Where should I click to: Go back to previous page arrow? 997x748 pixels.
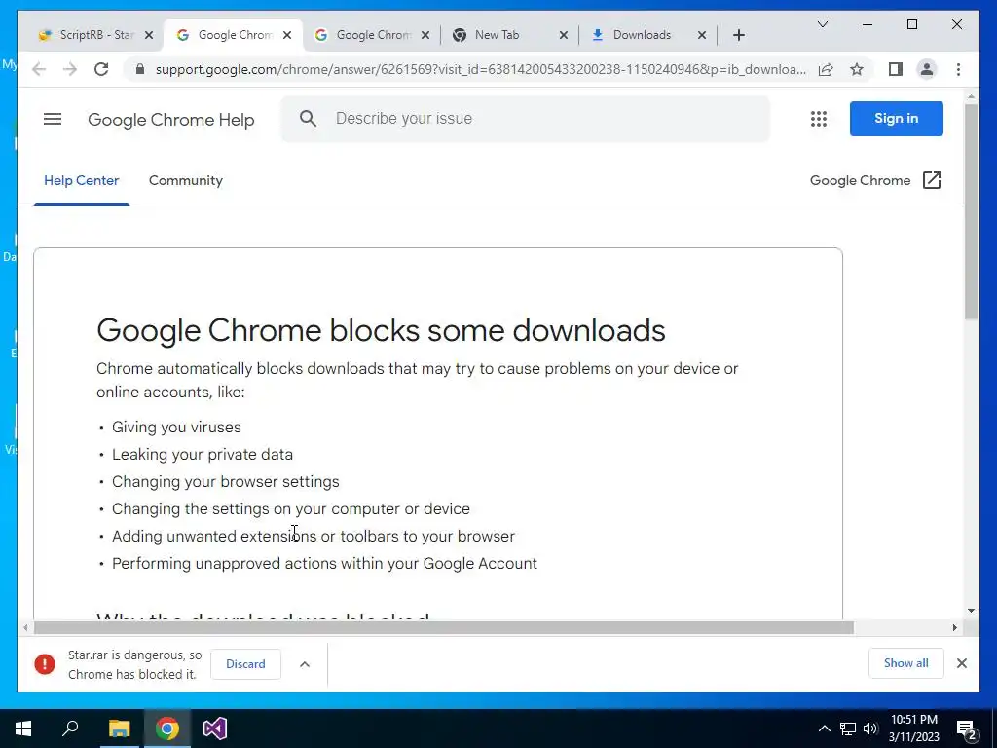point(39,69)
